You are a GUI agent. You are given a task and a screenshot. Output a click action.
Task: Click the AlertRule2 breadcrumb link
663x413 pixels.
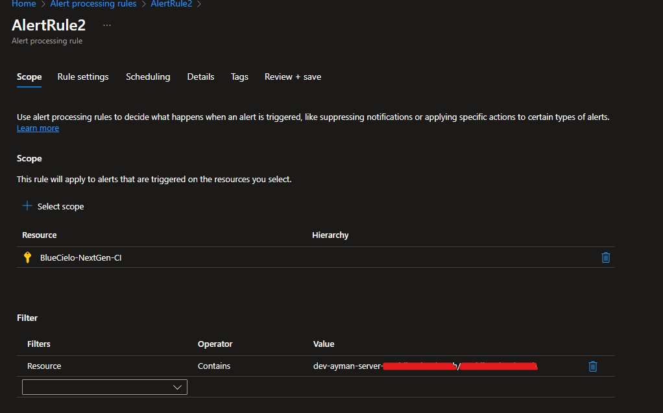171,4
